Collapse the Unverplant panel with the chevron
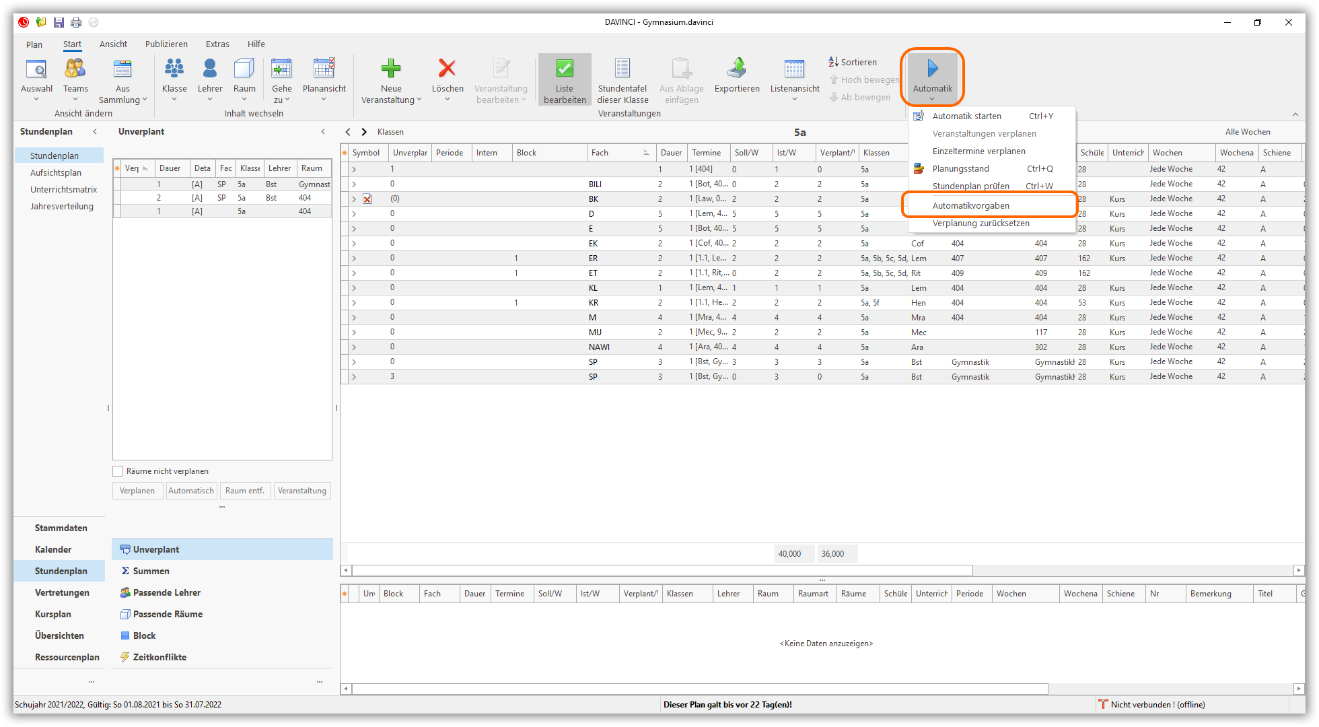The width and height of the screenshot is (1319, 727). click(x=323, y=132)
